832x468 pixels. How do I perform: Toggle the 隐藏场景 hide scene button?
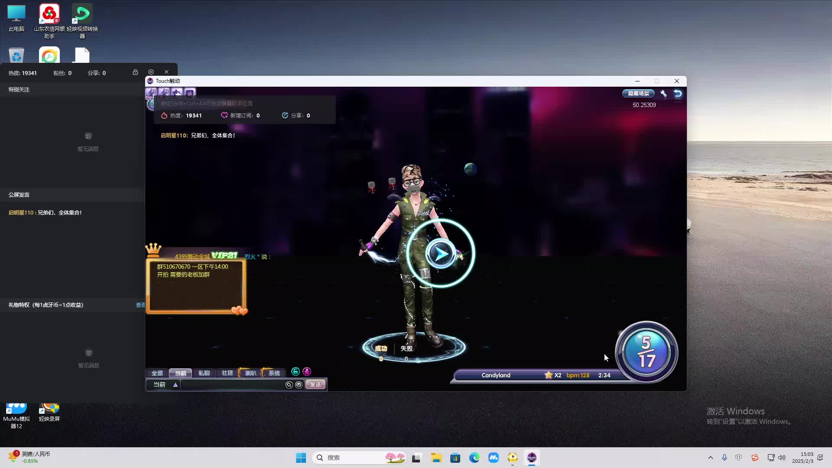click(x=638, y=94)
